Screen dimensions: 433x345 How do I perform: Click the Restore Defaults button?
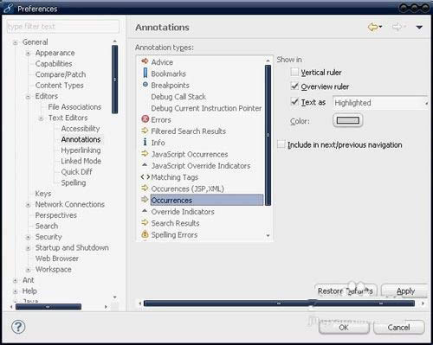point(346,291)
